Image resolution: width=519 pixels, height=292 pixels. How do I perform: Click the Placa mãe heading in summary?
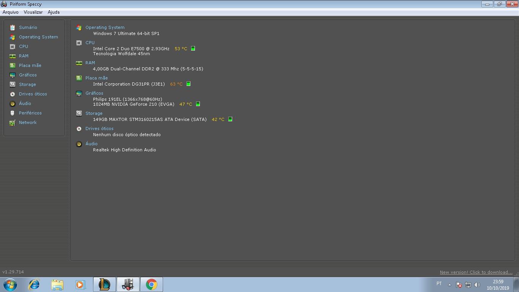[97, 78]
